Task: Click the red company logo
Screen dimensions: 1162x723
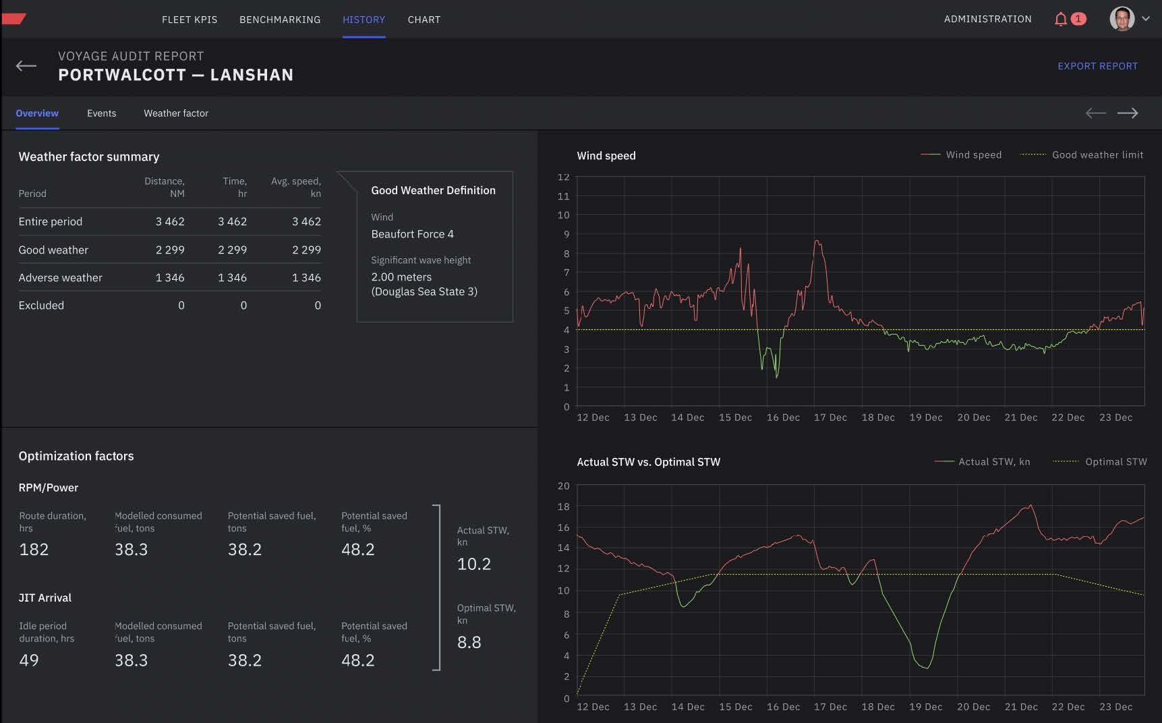Action: click(x=13, y=19)
